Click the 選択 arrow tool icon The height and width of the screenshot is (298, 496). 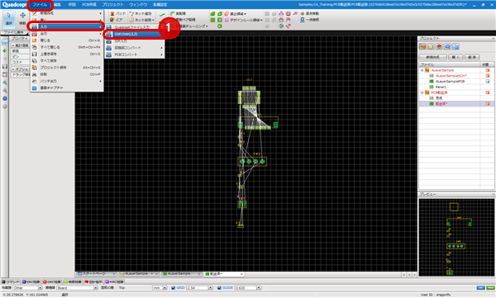[8, 19]
